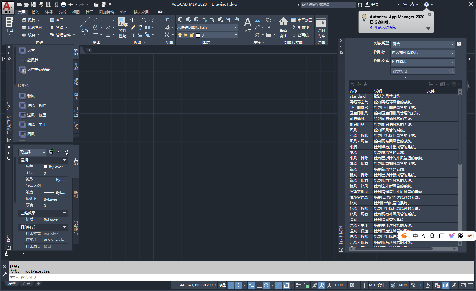This screenshot has width=476, height=291.
Task: Toggle the object snap tracking icon
Action: [x=279, y=285]
